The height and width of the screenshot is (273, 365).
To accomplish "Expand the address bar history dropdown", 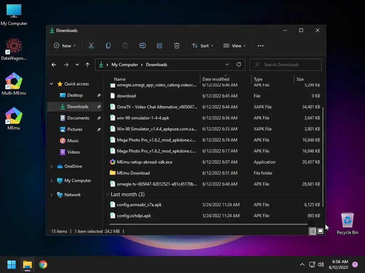I will click(x=227, y=65).
